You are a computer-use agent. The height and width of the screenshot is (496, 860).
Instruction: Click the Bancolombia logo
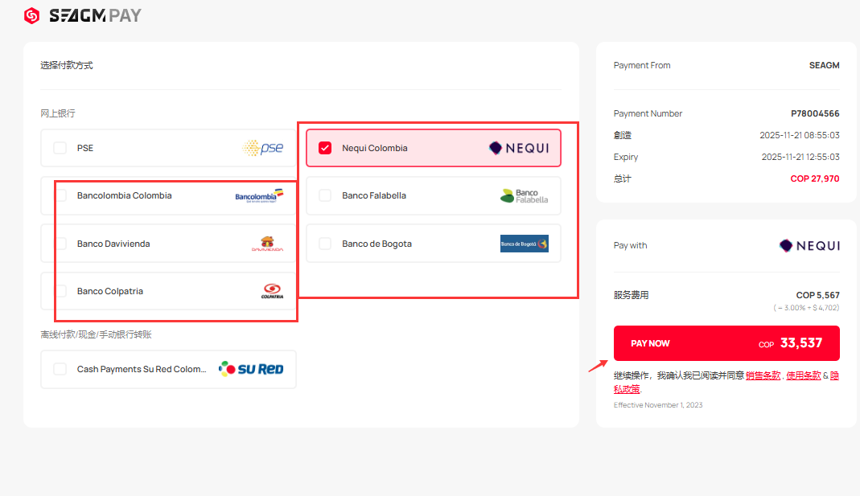click(259, 195)
